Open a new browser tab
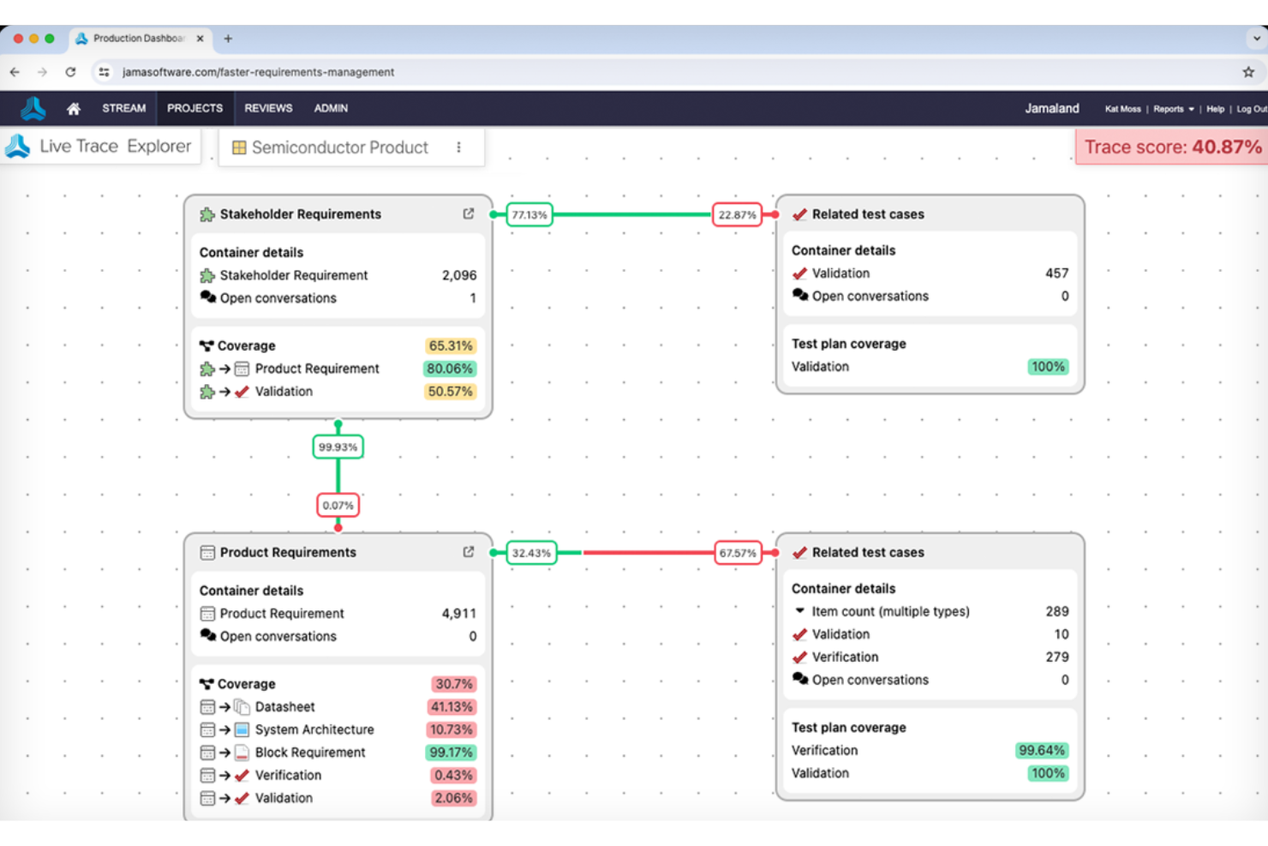 point(228,39)
